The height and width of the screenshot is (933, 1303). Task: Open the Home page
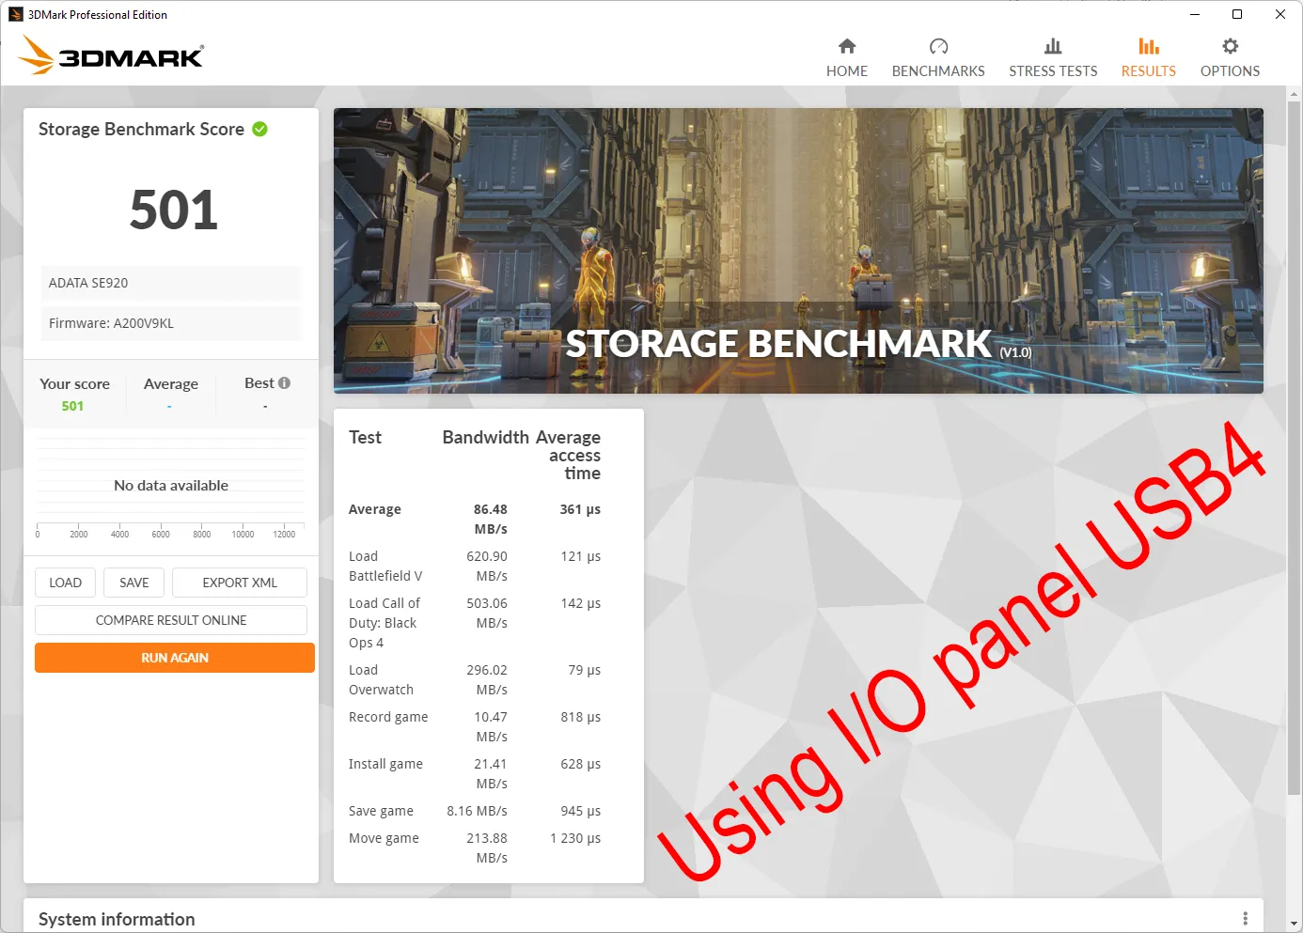[846, 58]
